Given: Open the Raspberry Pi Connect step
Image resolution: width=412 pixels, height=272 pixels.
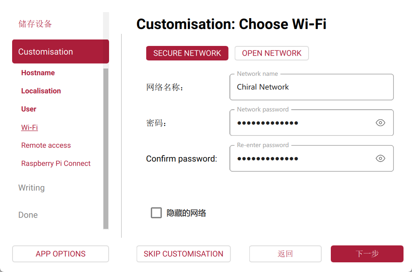Looking at the screenshot, I should (56, 164).
